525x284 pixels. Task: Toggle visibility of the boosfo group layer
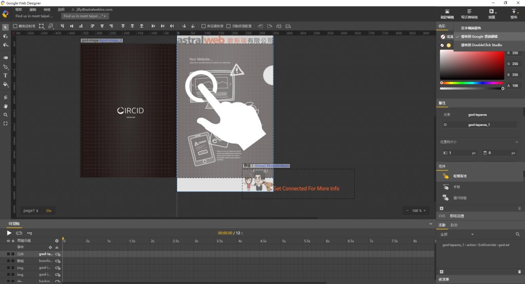8,260
